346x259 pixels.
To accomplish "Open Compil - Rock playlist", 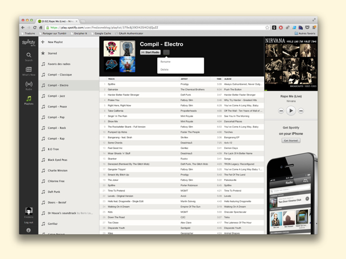I will point(69,128).
